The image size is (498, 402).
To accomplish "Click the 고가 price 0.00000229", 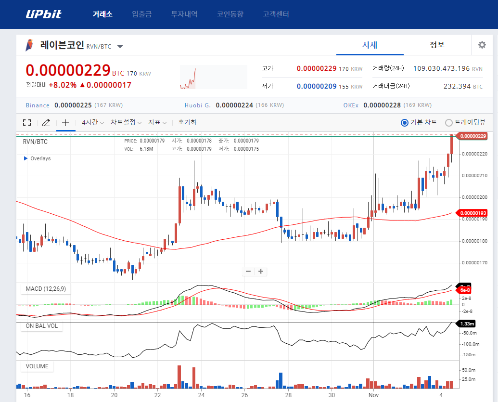I will click(316, 68).
